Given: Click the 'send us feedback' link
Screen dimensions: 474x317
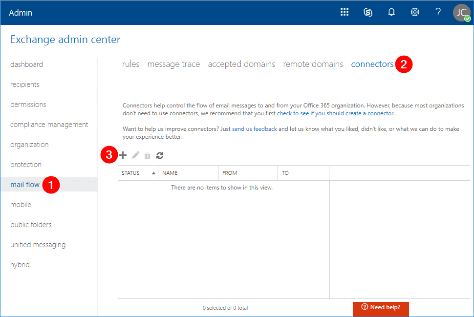Looking at the screenshot, I should pos(255,129).
